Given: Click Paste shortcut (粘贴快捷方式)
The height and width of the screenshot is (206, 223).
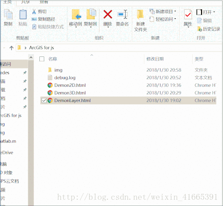Looking at the screenshot, I should click(48, 27).
